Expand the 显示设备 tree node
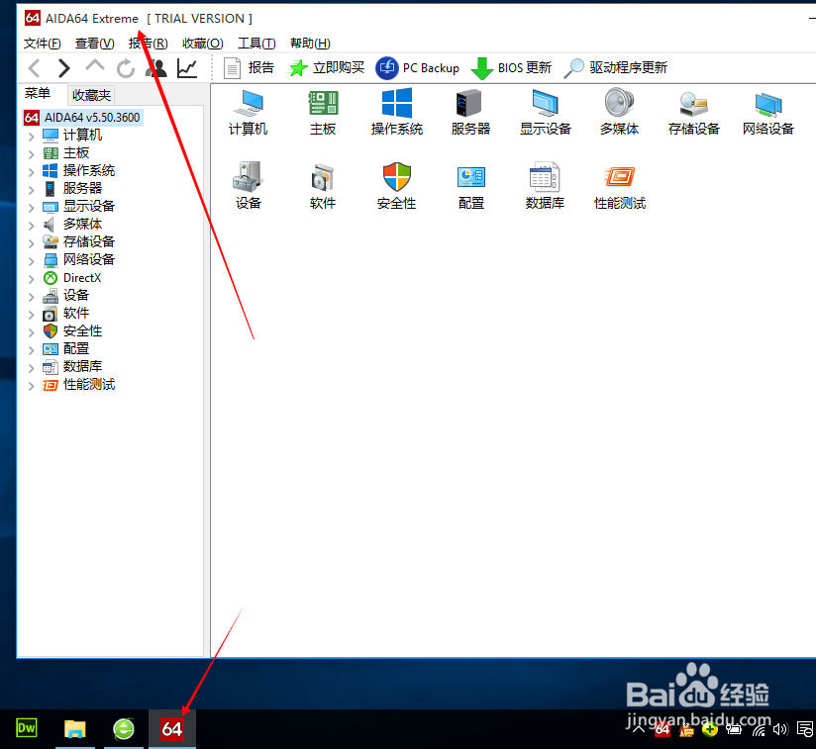Viewport: 816px width, 749px height. pos(32,208)
